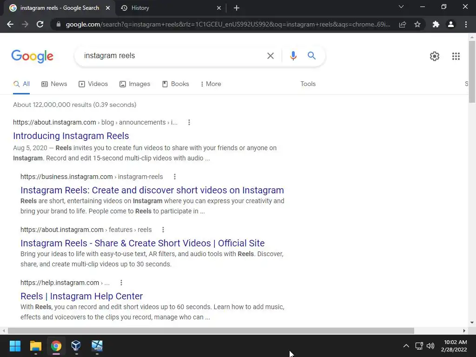Clear the search box with the X
The height and width of the screenshot is (357, 476).
tap(270, 56)
